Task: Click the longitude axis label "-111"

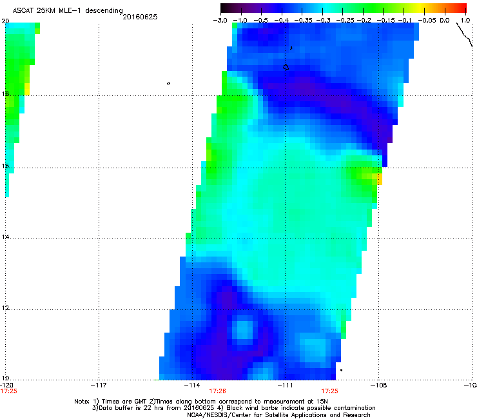Action: (285, 385)
